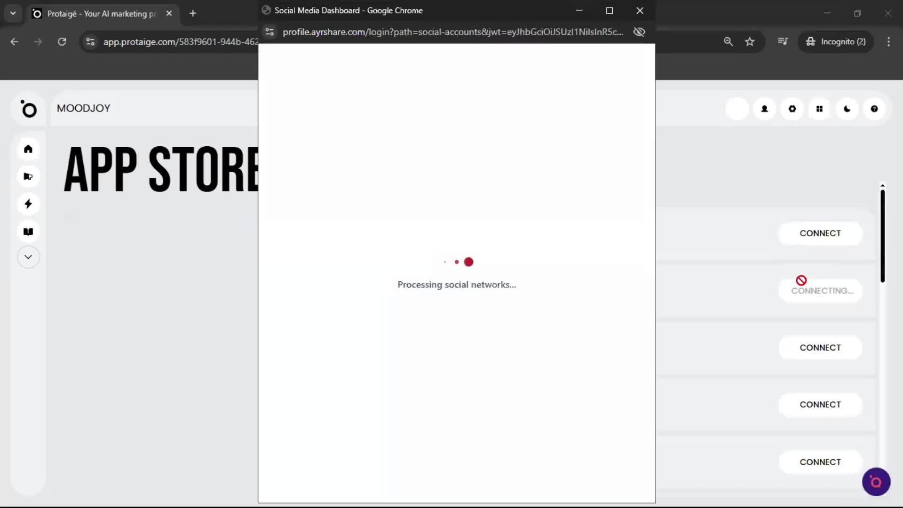Open the lightning bolt quick actions

pyautogui.click(x=28, y=204)
